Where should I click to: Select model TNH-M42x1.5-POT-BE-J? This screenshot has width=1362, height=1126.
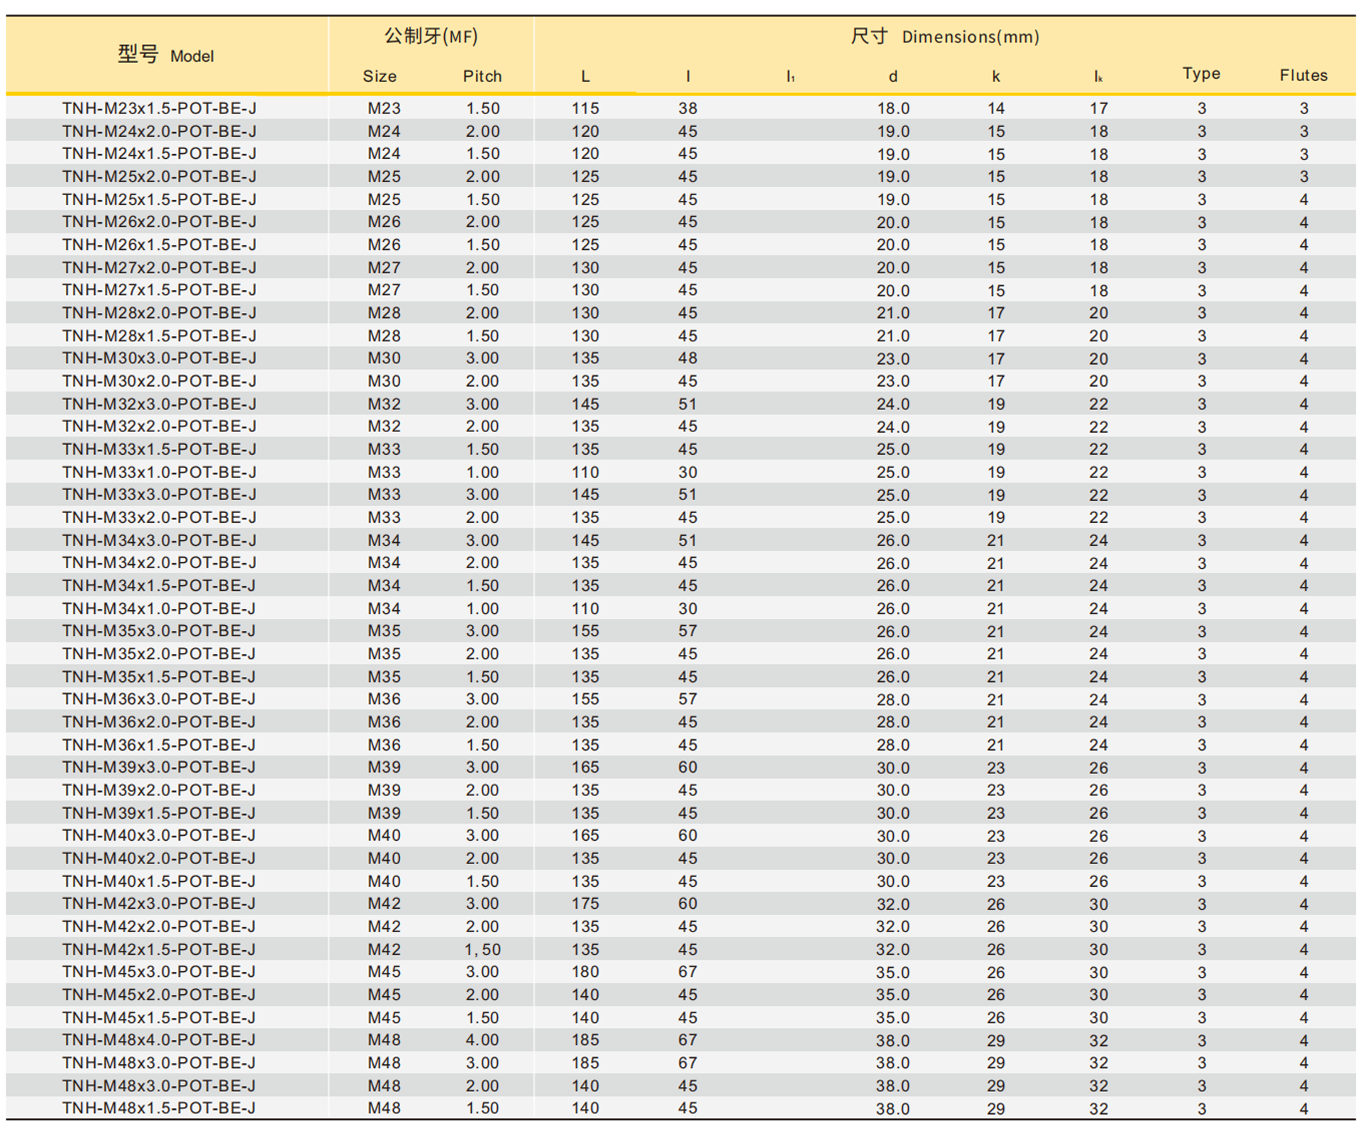click(159, 949)
